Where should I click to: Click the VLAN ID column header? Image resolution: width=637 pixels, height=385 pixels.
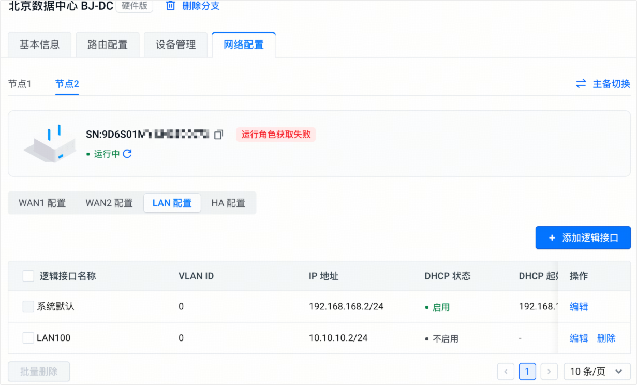point(196,276)
